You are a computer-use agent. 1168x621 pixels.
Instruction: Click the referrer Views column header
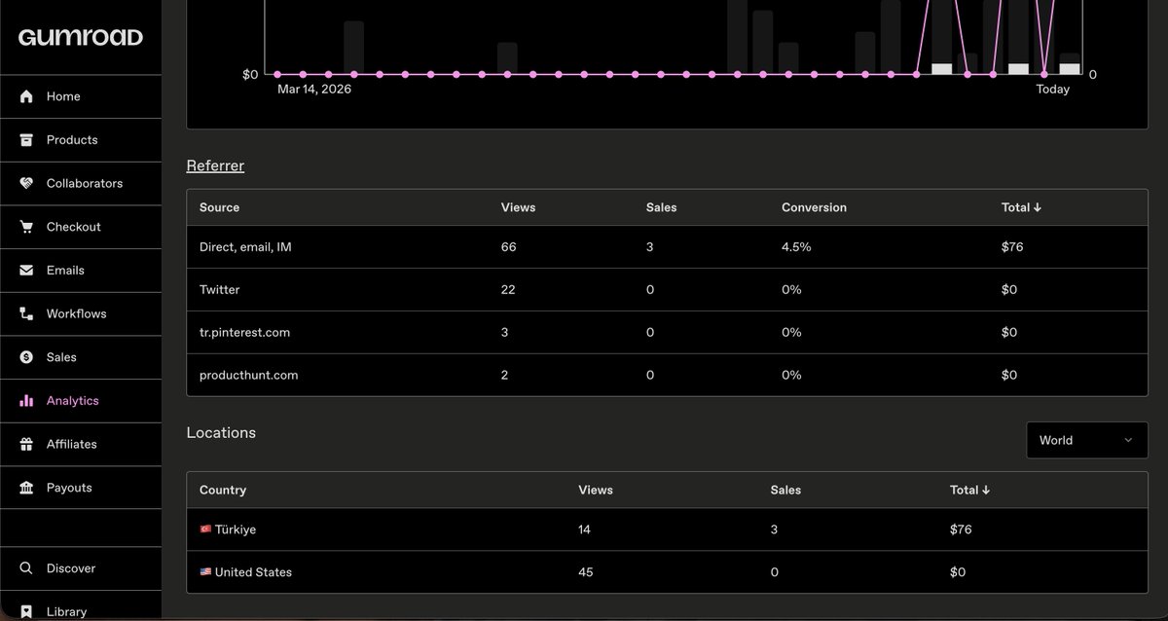(518, 207)
